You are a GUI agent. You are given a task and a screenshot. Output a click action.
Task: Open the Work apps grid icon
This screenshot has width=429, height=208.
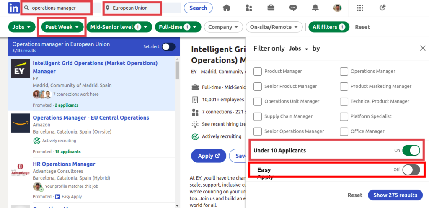point(360,8)
